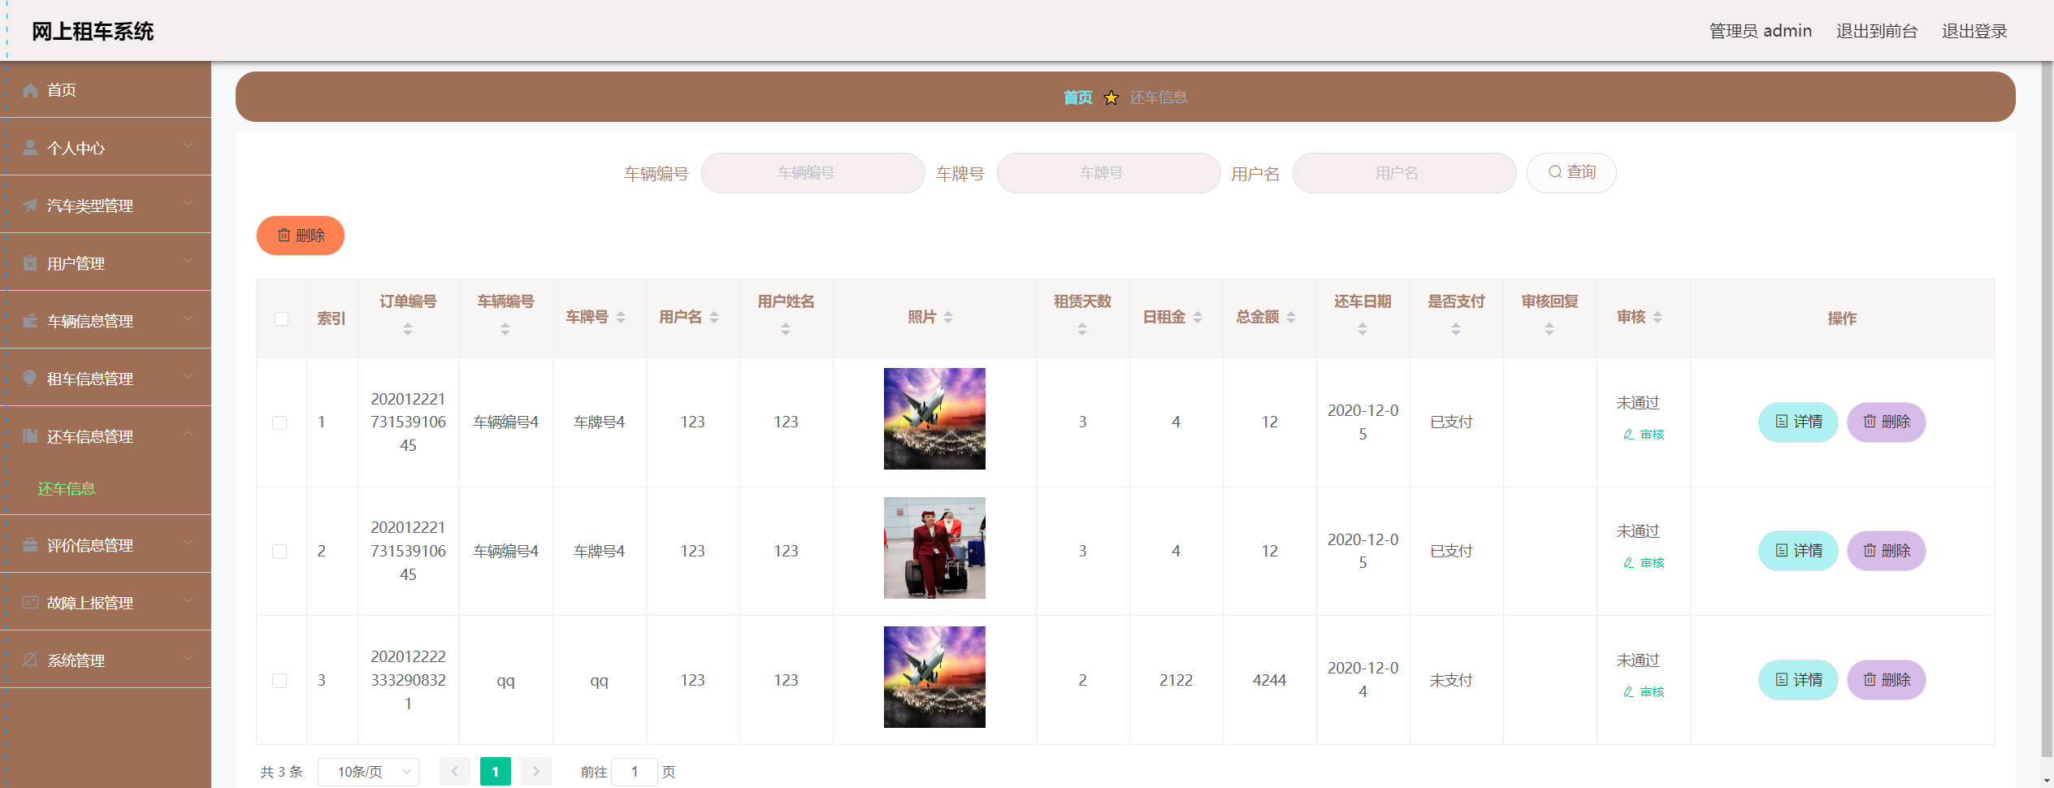
Task: Sort by 日租金 column sort arrows
Action: 1198,318
